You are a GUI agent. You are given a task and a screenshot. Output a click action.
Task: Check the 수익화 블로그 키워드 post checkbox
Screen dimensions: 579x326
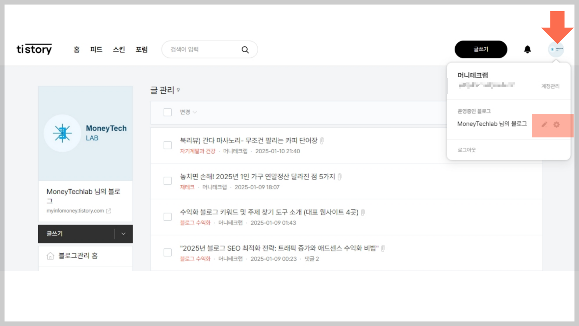(x=167, y=217)
